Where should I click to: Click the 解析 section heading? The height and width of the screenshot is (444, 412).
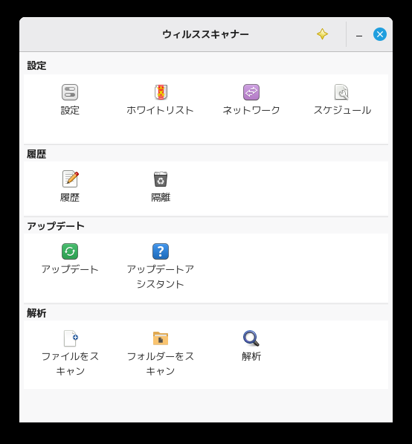[36, 313]
